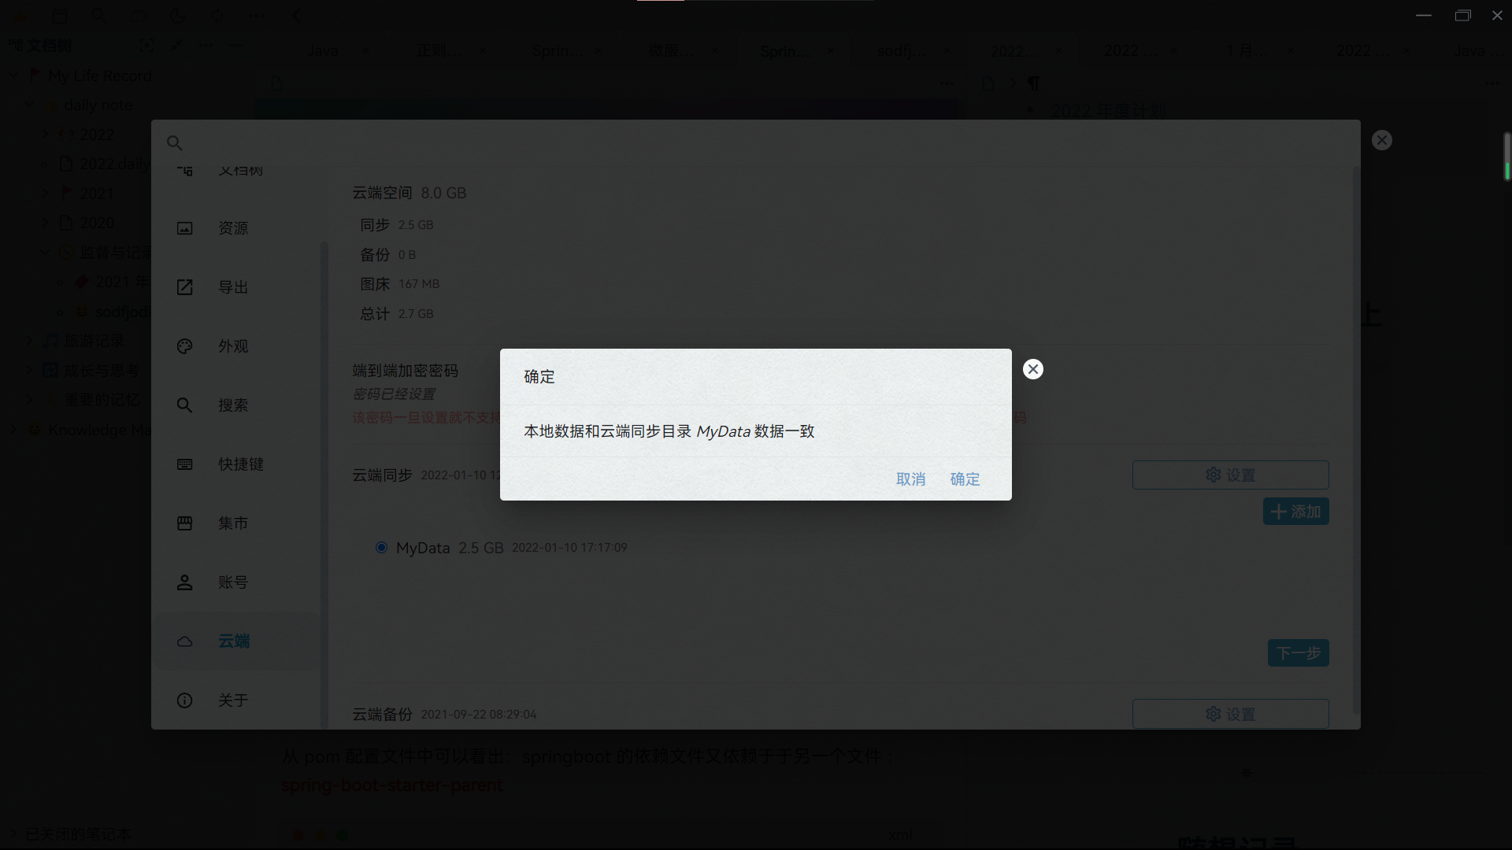Viewport: 1512px width, 850px height.
Task: Click the 添加 add directory button
Action: pyautogui.click(x=1295, y=512)
